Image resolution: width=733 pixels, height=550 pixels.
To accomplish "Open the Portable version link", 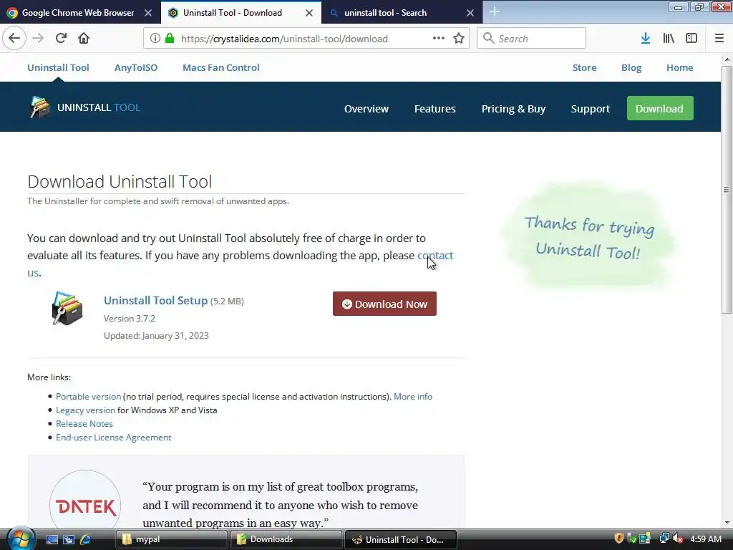I will 88,396.
